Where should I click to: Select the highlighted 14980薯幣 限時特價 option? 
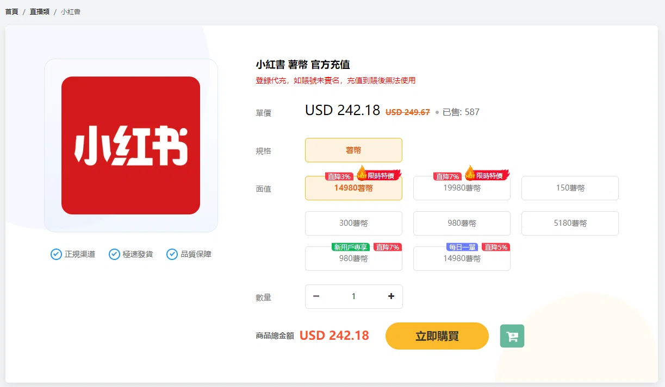(353, 188)
